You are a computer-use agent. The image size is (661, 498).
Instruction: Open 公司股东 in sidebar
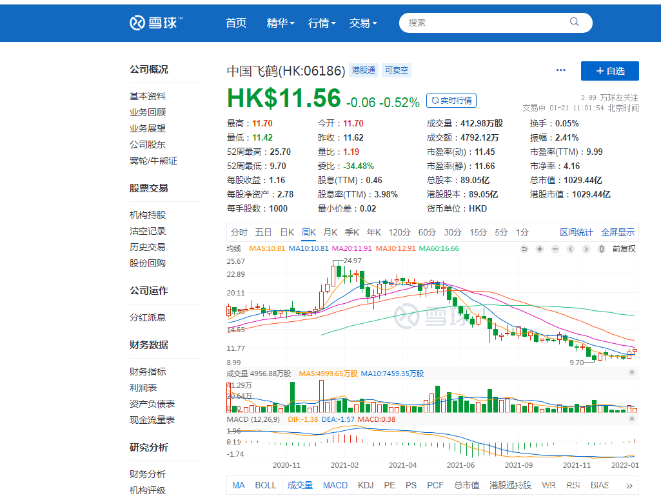pyautogui.click(x=148, y=144)
